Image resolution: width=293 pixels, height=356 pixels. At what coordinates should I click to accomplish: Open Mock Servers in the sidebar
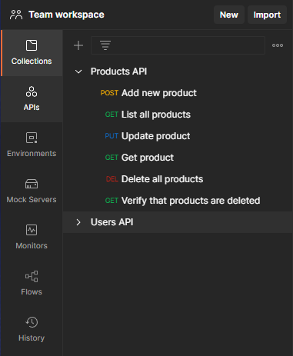pyautogui.click(x=32, y=191)
